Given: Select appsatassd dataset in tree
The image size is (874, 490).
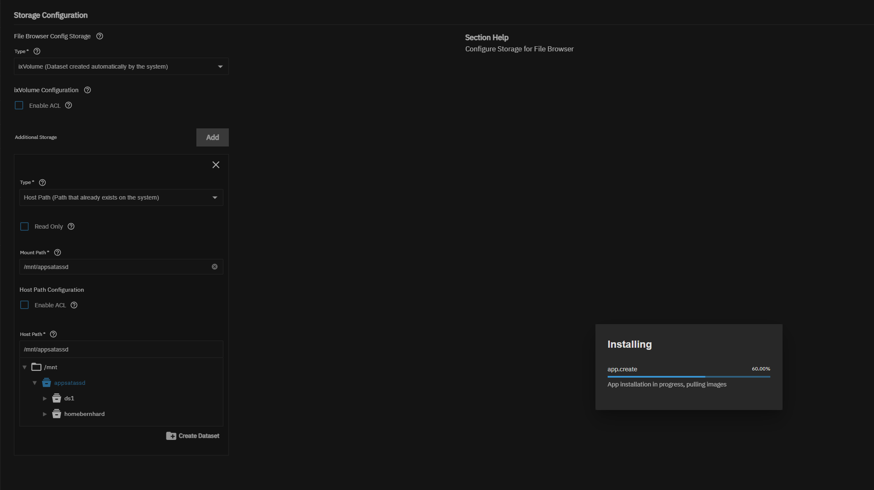Looking at the screenshot, I should (70, 383).
